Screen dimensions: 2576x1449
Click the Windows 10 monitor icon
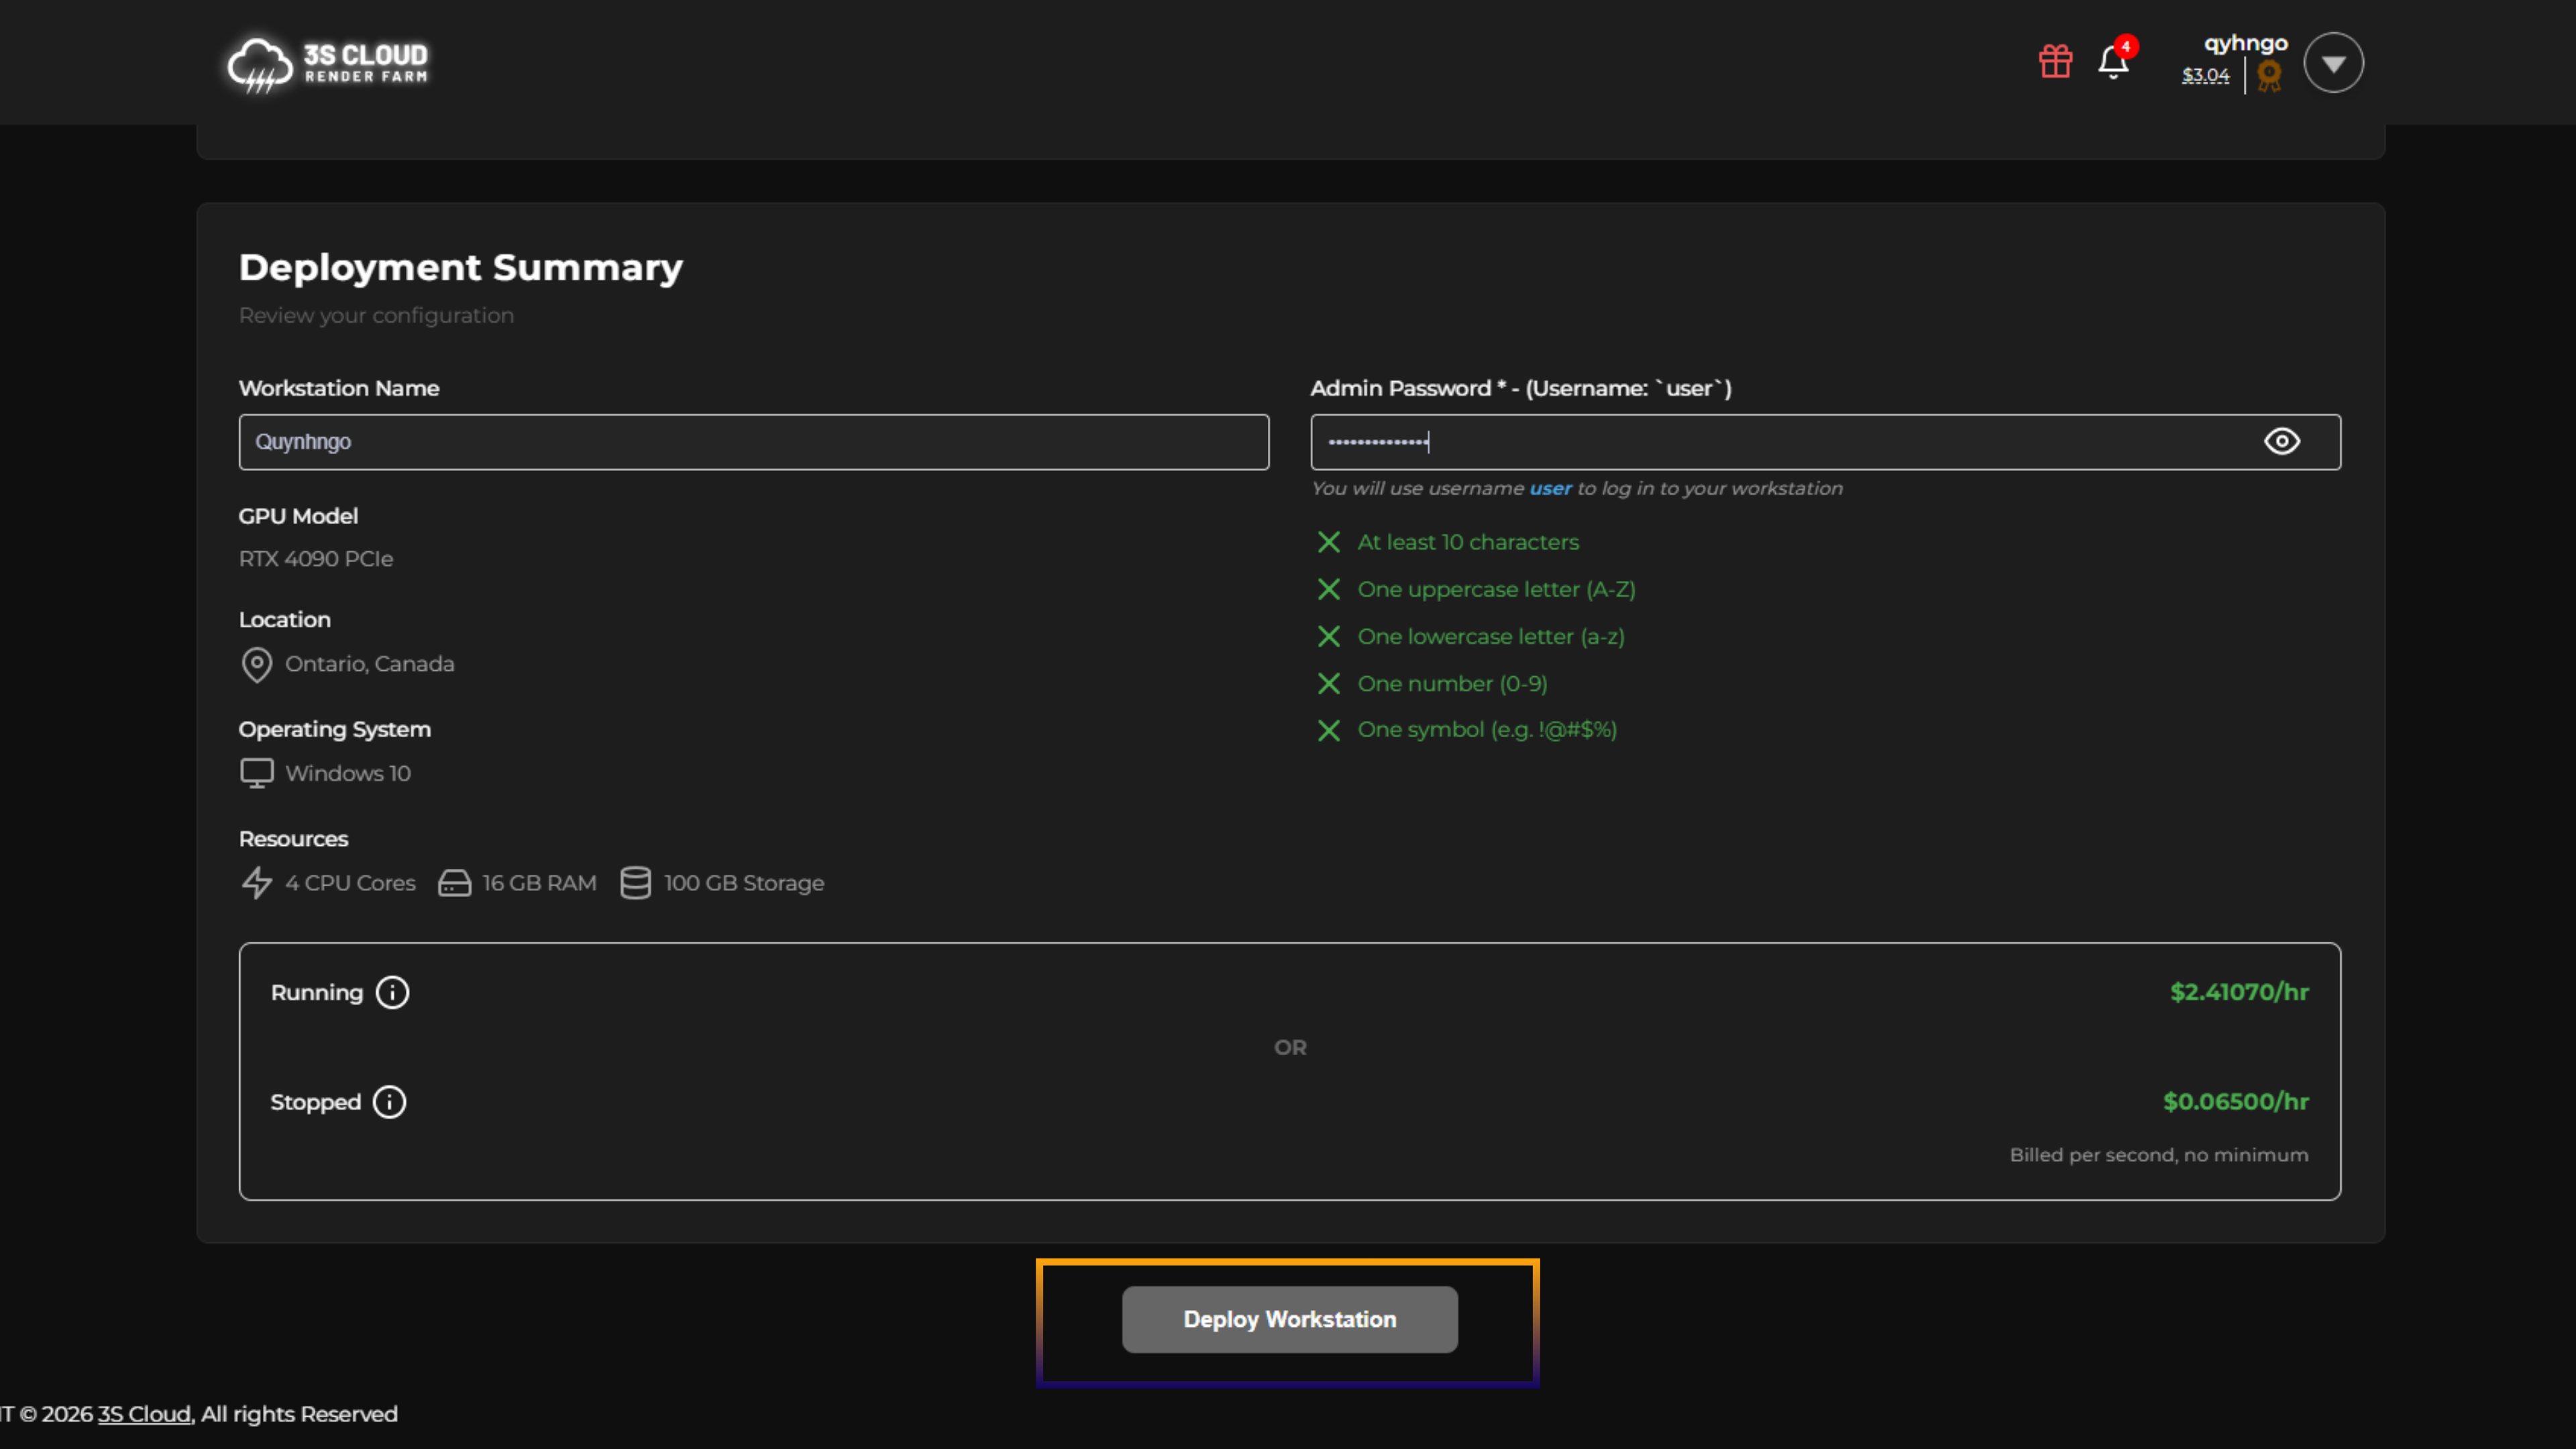[257, 773]
